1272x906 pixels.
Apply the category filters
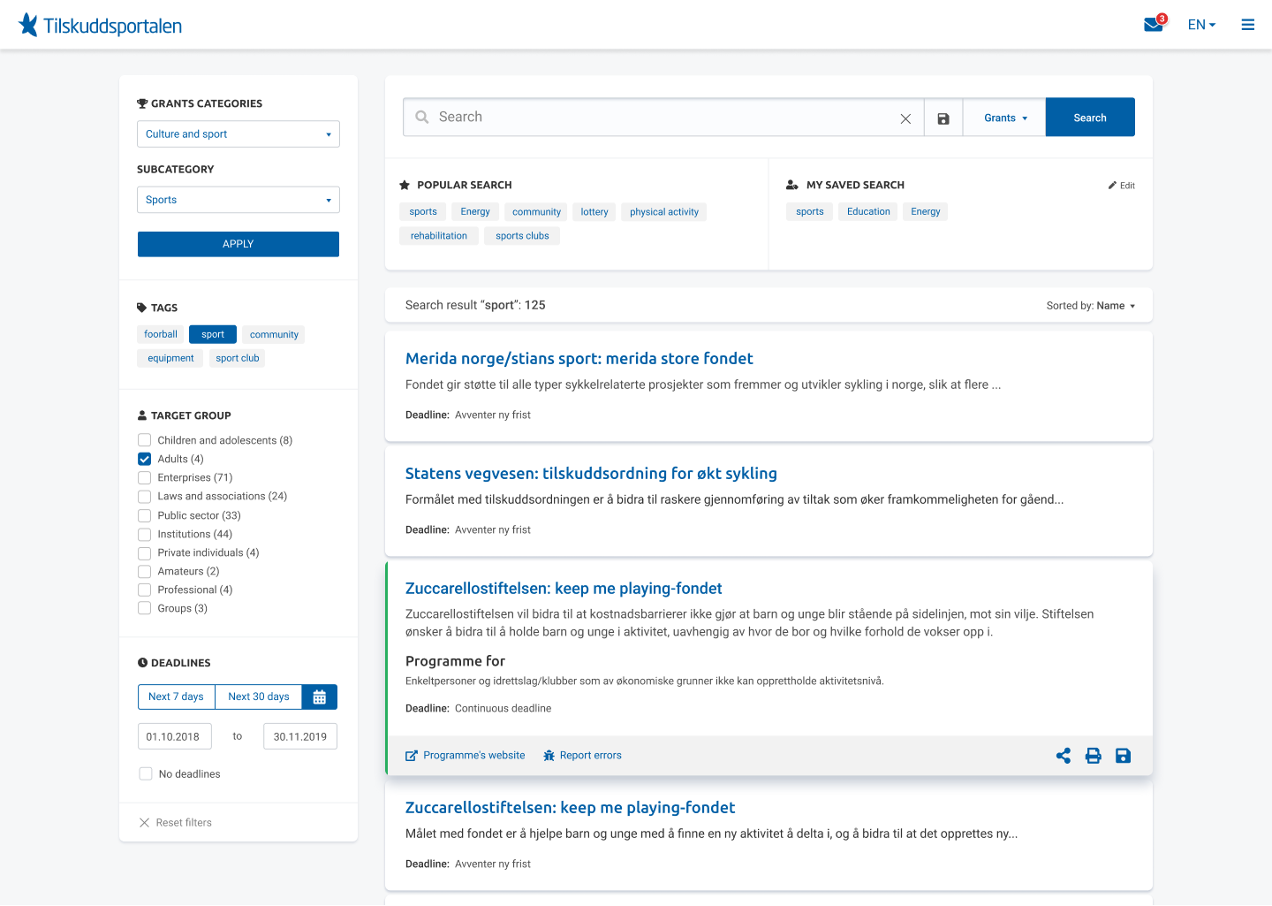[x=238, y=244]
